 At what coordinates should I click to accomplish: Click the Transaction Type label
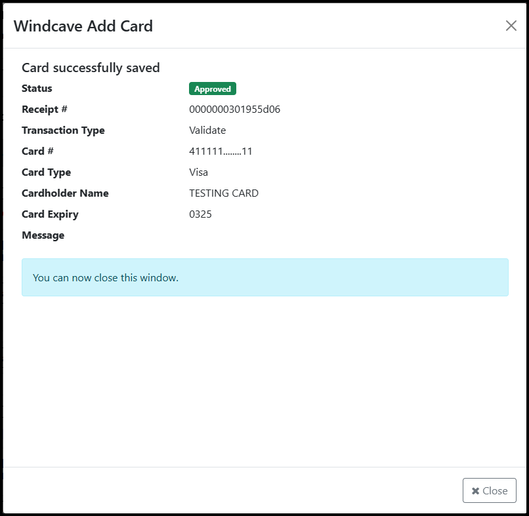pos(63,130)
